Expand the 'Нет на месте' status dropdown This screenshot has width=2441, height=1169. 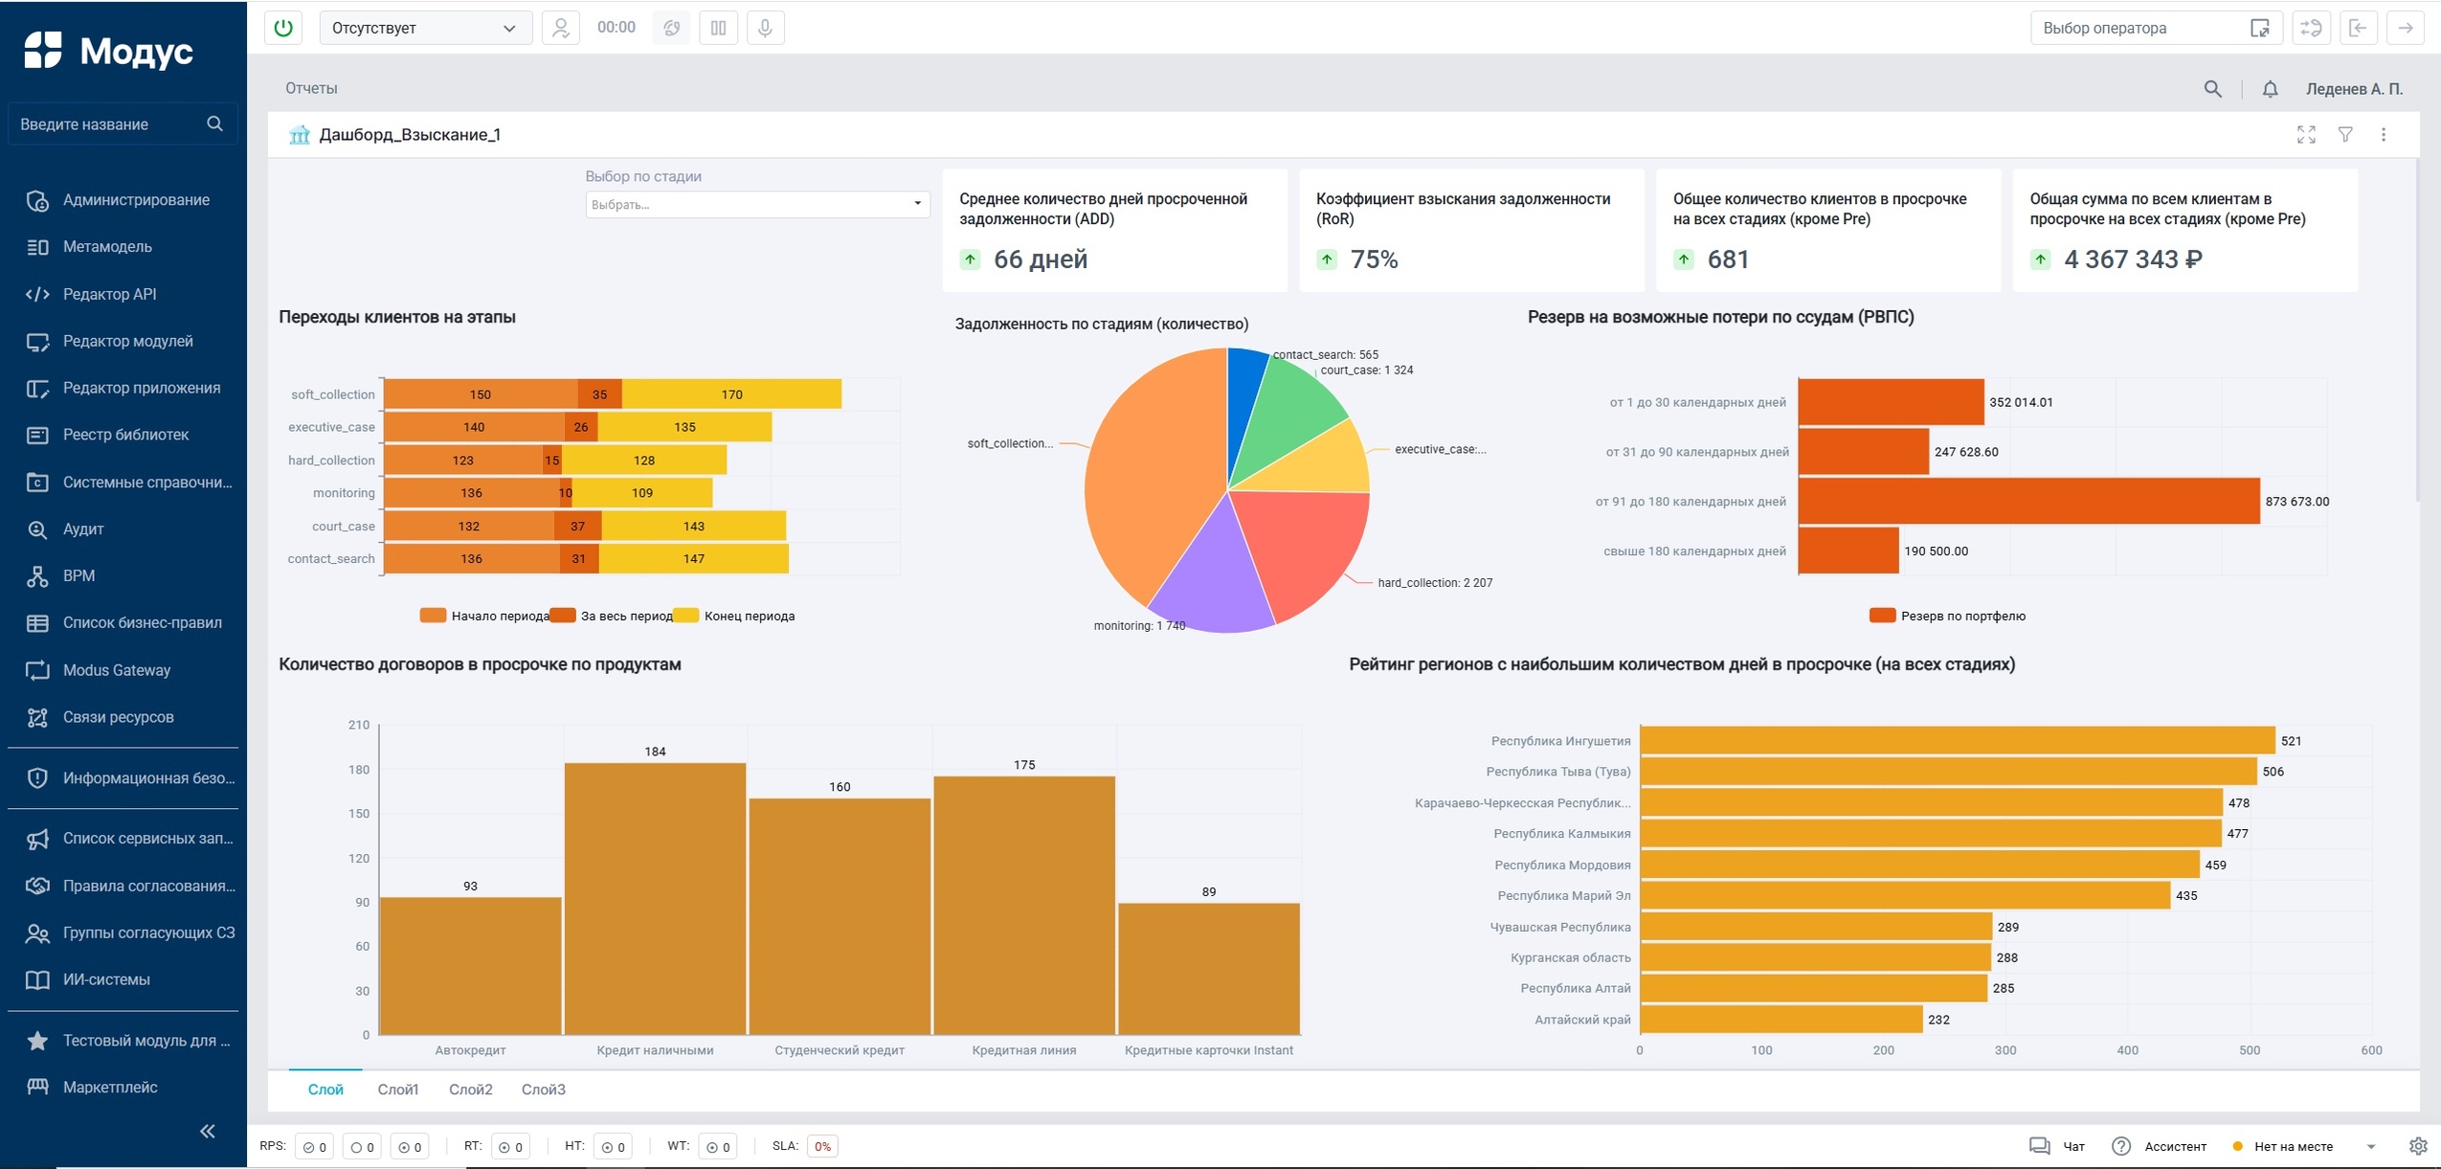tap(2371, 1146)
